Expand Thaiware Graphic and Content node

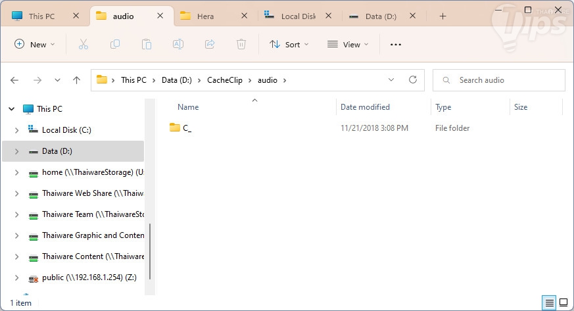point(16,235)
